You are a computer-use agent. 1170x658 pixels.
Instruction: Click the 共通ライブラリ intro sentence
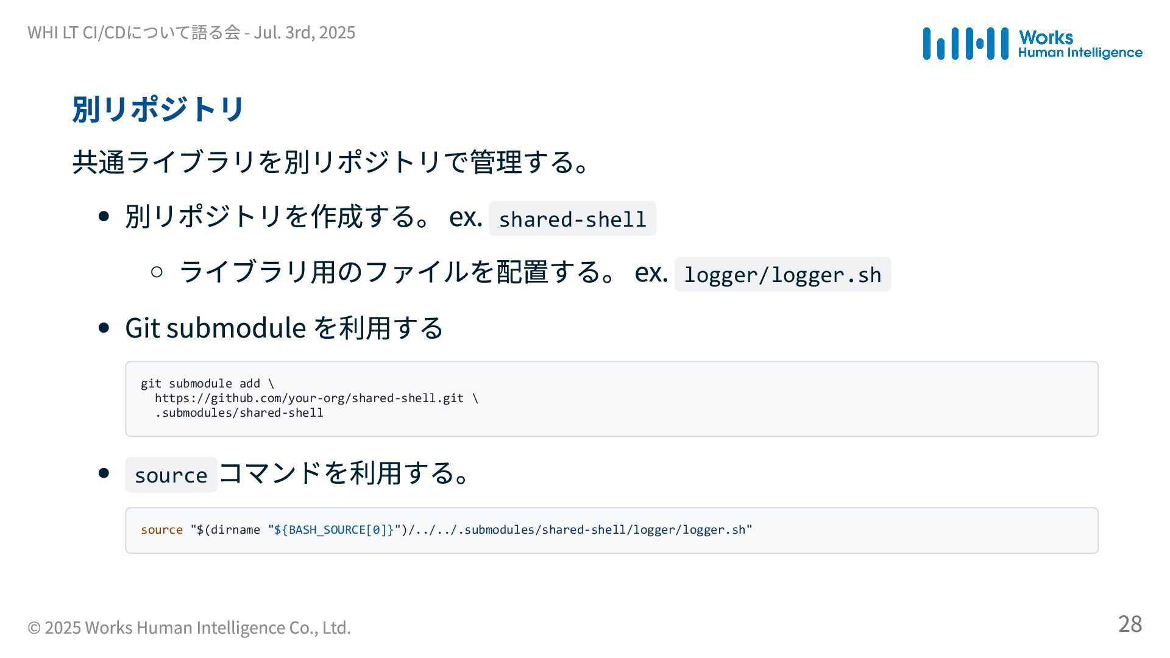point(331,162)
